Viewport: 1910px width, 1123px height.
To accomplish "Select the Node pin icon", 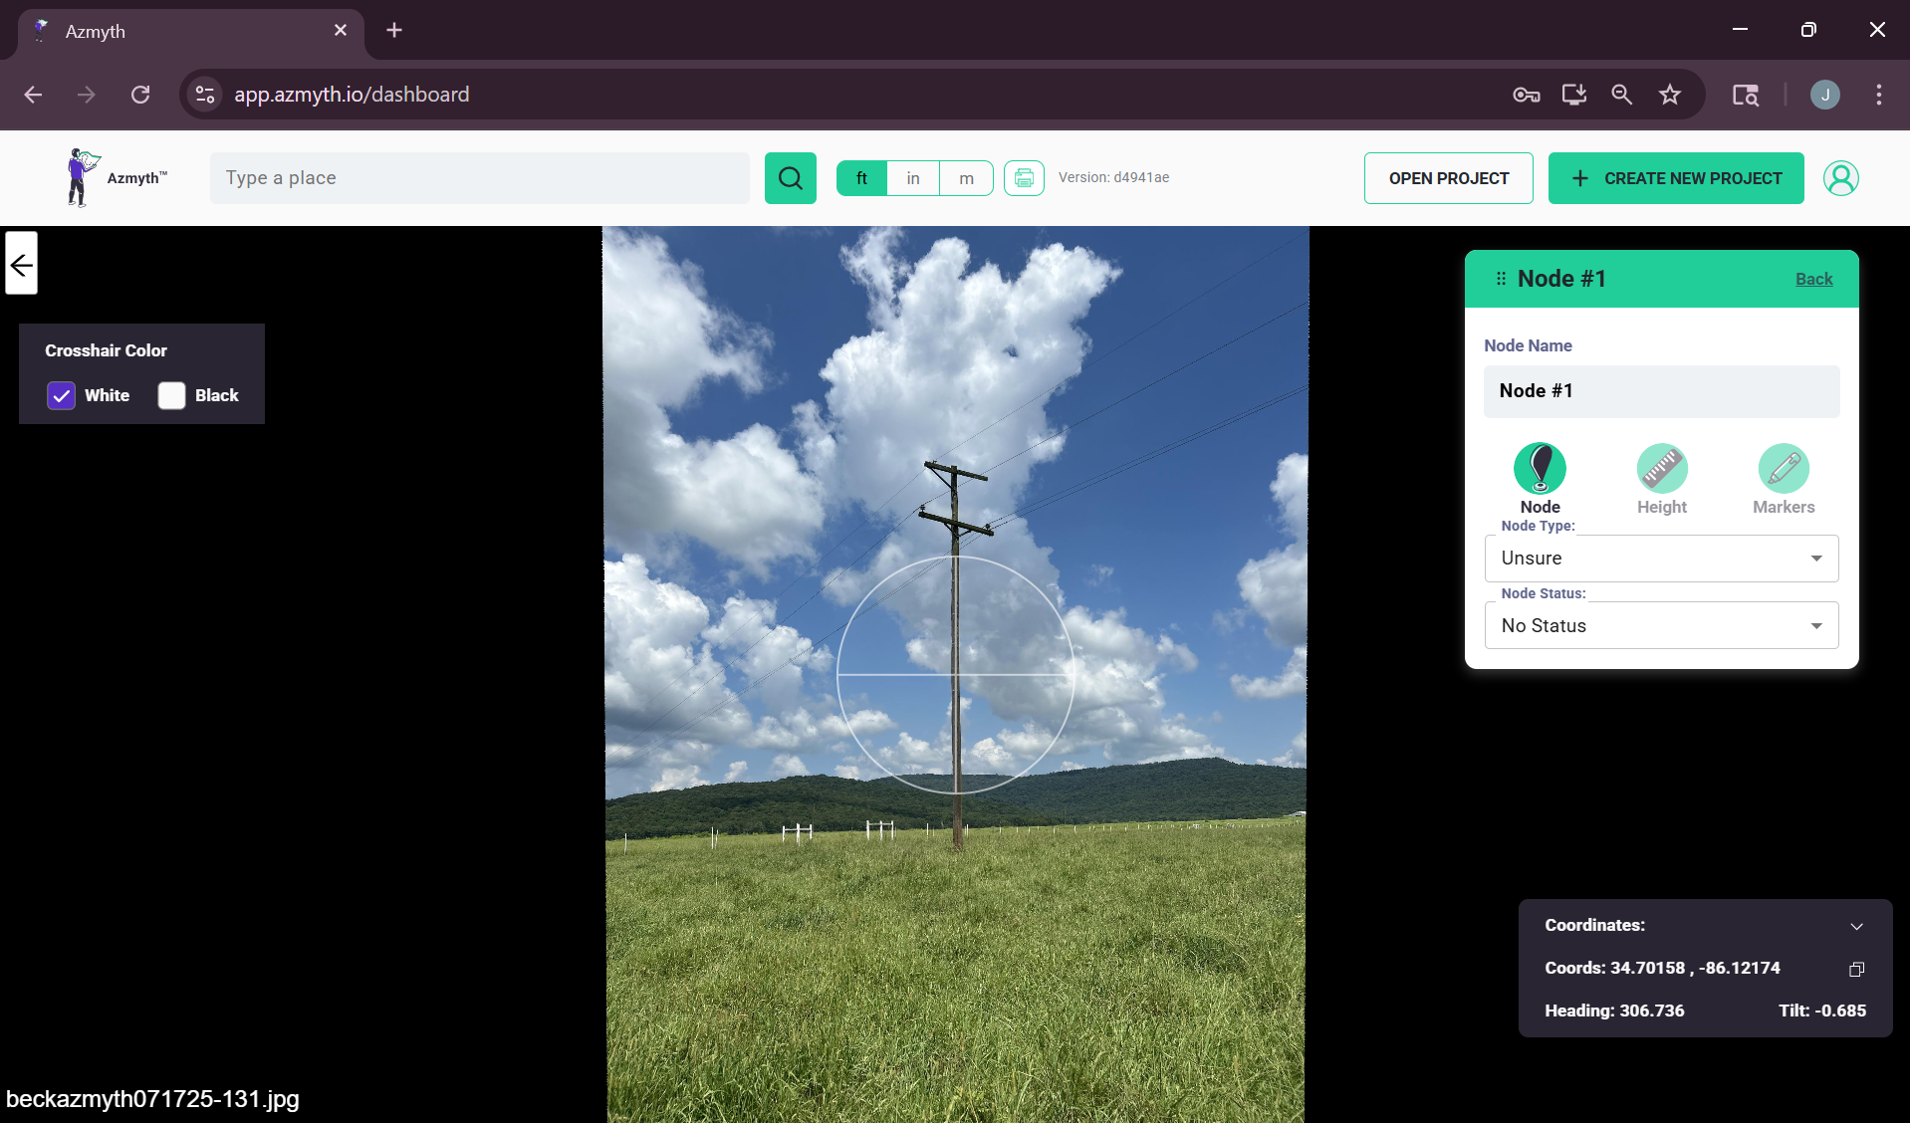I will pyautogui.click(x=1540, y=469).
